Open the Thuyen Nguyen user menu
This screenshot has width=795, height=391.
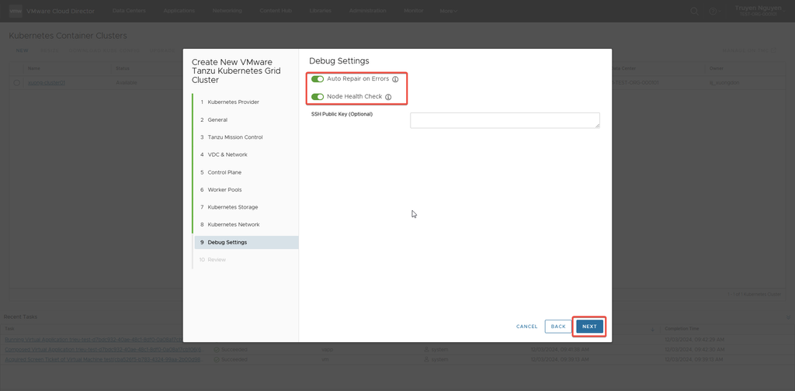point(759,11)
